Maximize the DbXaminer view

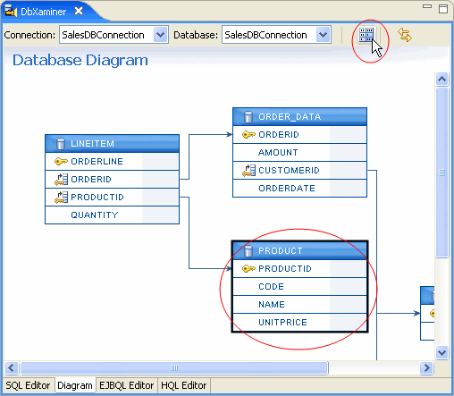443,9
